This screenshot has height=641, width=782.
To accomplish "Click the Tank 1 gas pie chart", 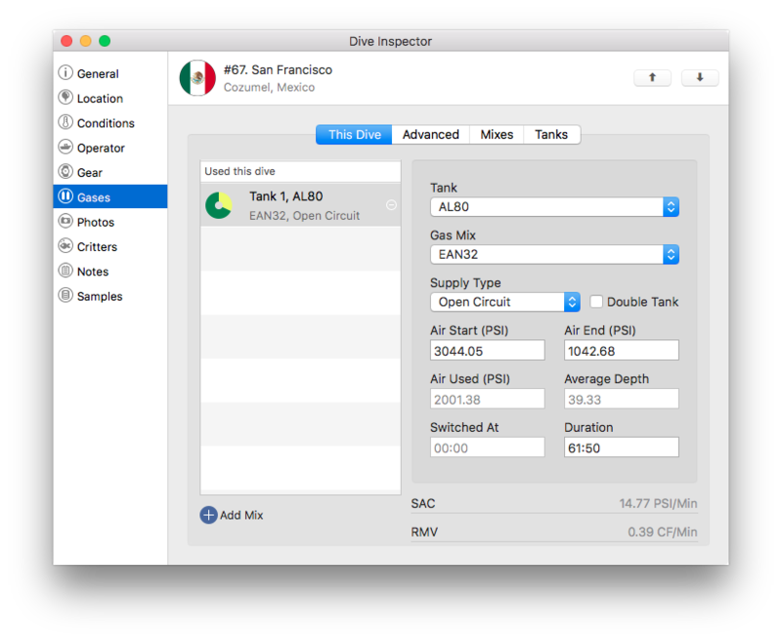I will [x=219, y=205].
